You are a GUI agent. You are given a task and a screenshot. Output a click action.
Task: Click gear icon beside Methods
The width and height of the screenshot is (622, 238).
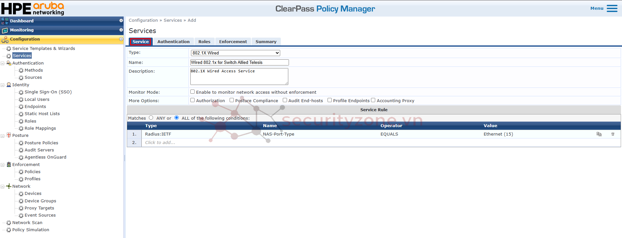click(x=21, y=70)
